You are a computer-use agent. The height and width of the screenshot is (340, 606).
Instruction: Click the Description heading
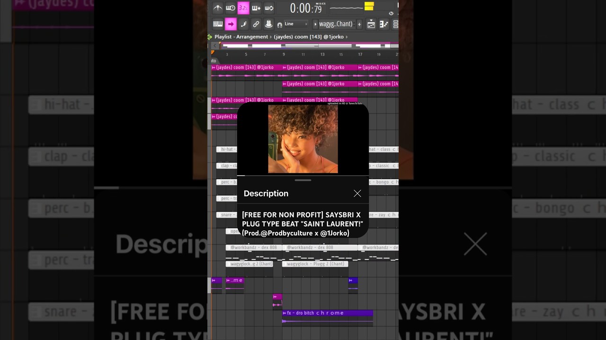[x=266, y=194]
